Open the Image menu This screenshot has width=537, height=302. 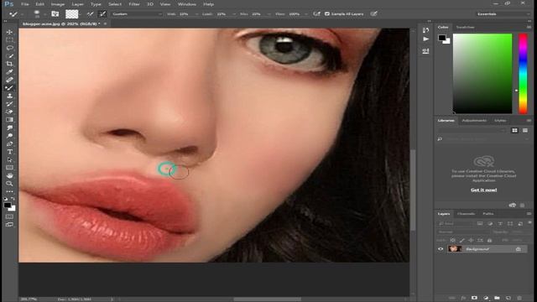click(58, 4)
